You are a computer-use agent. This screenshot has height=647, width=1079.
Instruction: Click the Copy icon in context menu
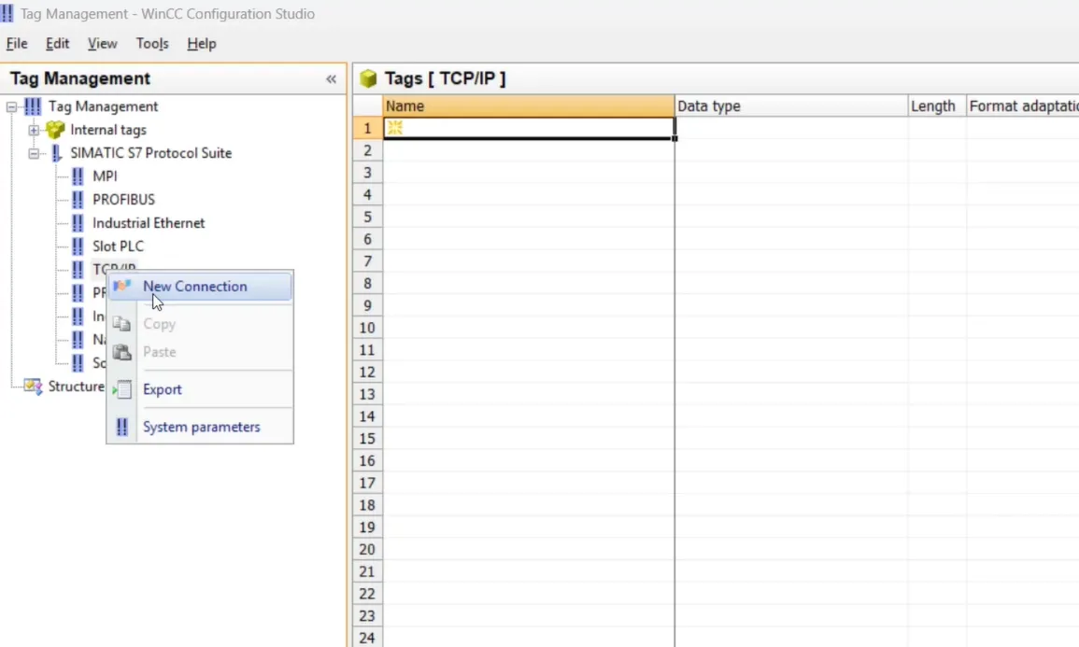[121, 324]
